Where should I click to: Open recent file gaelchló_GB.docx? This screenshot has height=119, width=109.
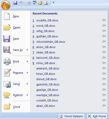coord(48,84)
